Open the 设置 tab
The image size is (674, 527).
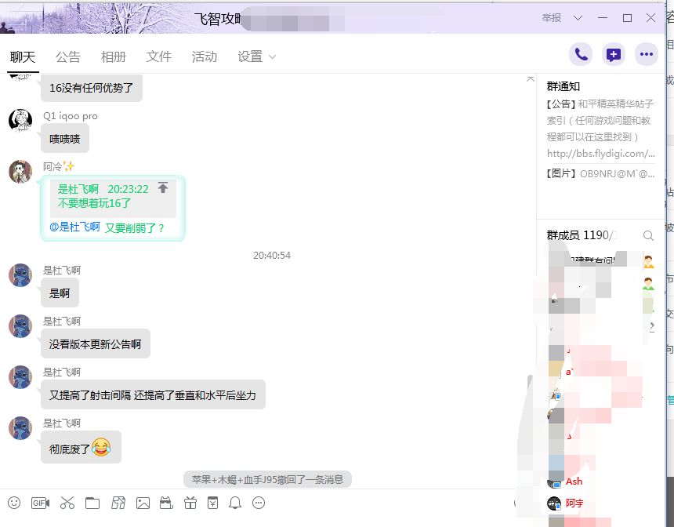250,56
